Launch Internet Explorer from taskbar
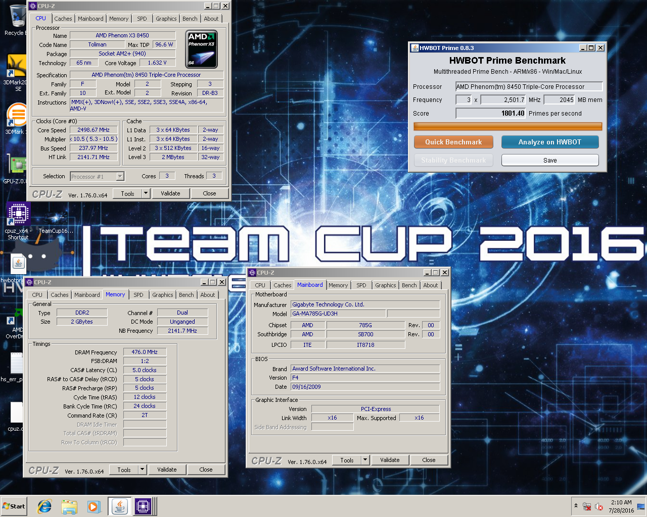This screenshot has height=517, width=647. click(44, 506)
